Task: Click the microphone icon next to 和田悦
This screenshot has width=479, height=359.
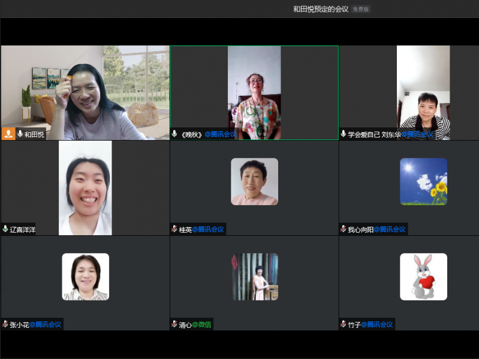Action: [20, 134]
